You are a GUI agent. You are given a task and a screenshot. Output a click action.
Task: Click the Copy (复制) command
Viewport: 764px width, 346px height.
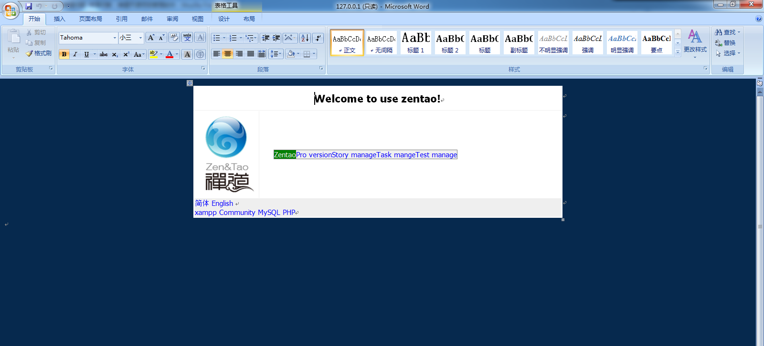coord(36,43)
